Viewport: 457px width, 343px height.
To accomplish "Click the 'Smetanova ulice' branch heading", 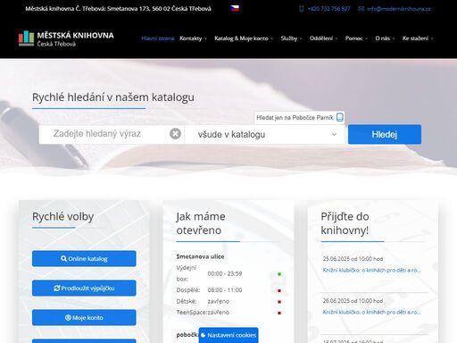I will click(200, 256).
